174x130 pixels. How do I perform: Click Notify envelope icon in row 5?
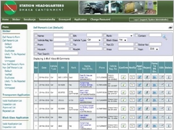coord(132,109)
